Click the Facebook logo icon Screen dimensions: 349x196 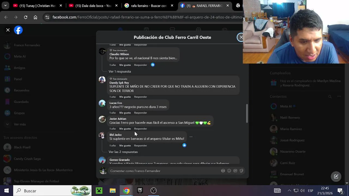point(18,30)
